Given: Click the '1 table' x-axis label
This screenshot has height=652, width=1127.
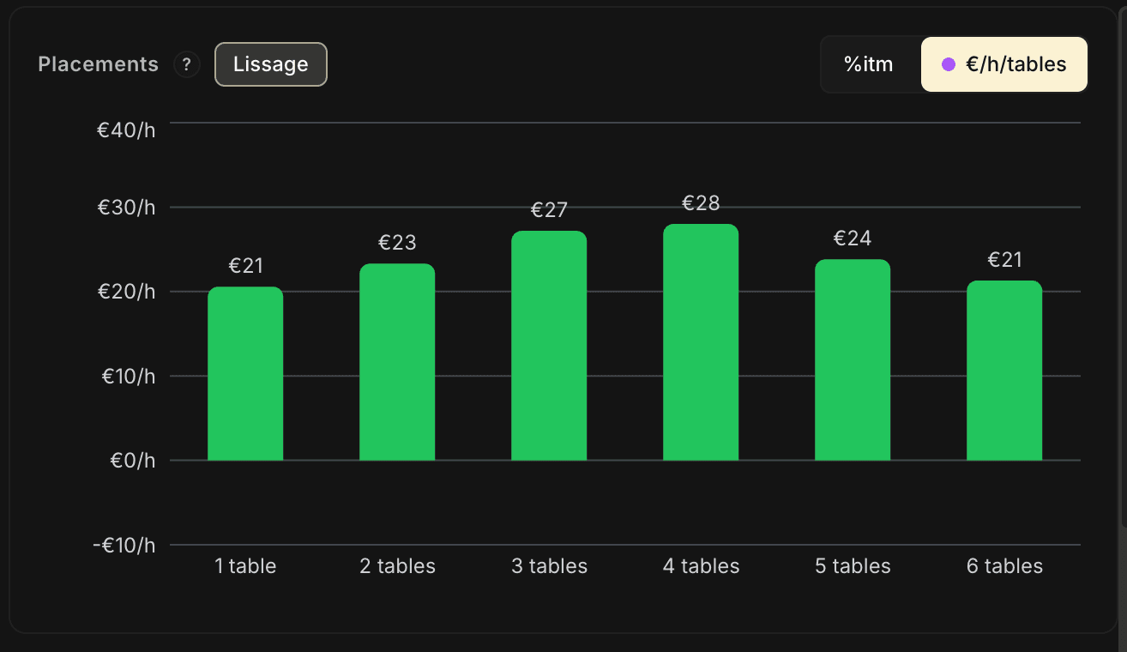Looking at the screenshot, I should (x=245, y=566).
